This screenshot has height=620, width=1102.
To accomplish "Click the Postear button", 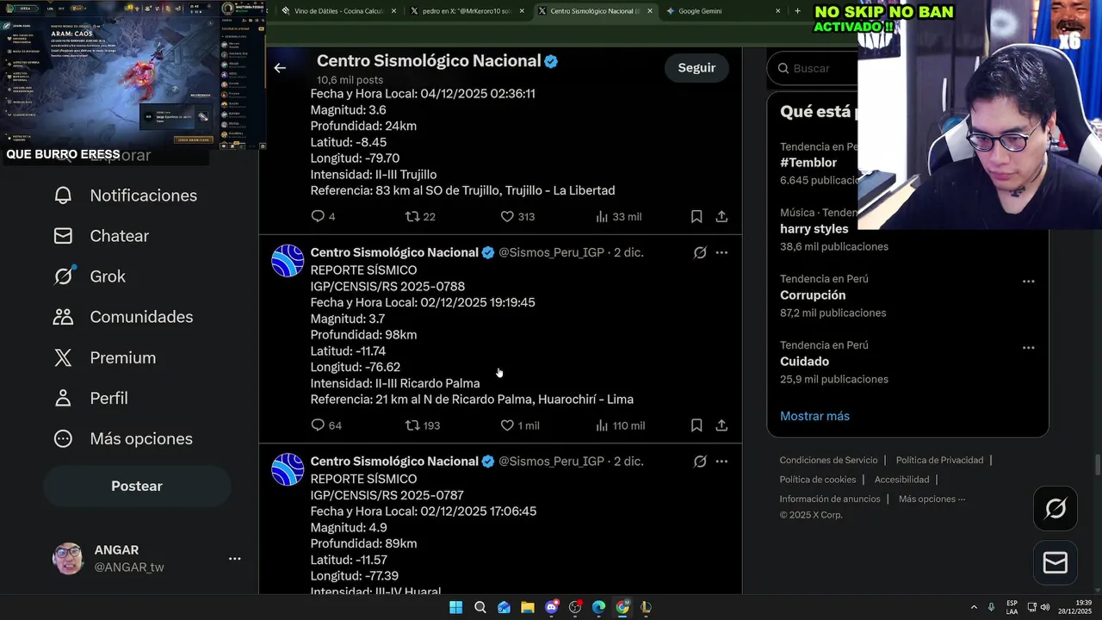I will 137,486.
